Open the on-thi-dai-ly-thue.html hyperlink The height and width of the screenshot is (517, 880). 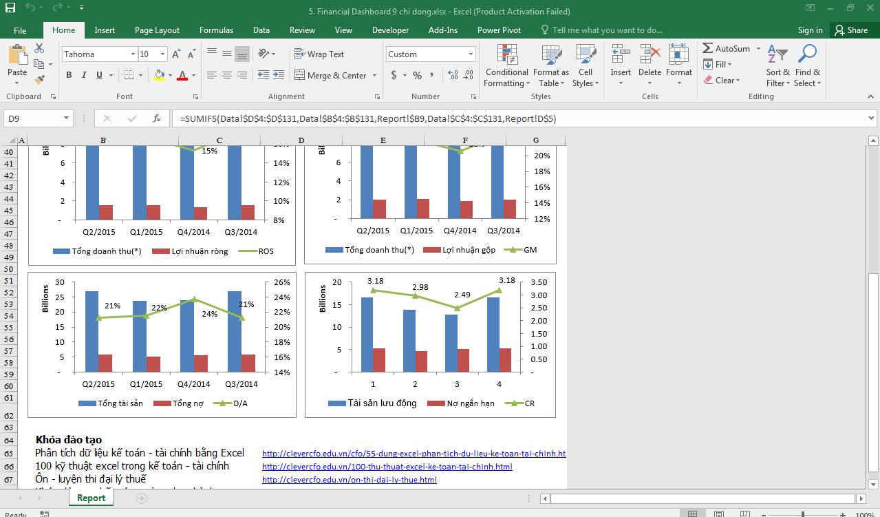click(x=350, y=480)
